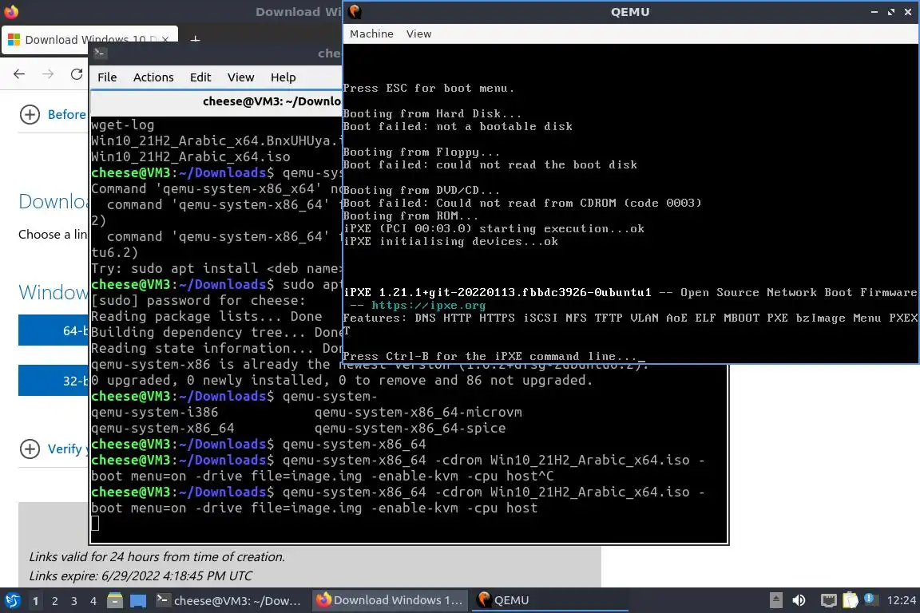Screen dimensions: 920x613
Task: Click 'Press Ctrl-B for the iPXE command line' text
Action: coord(490,356)
